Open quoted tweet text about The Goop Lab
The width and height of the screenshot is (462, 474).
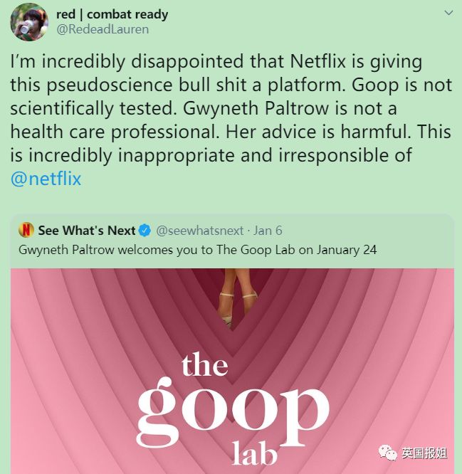197,250
